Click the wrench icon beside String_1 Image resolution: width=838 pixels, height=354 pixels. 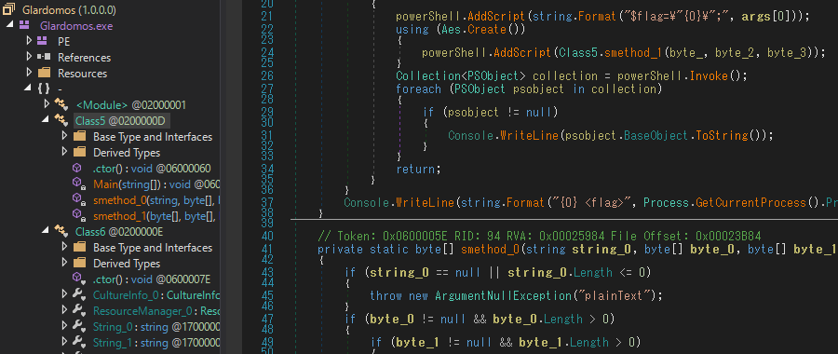click(79, 342)
